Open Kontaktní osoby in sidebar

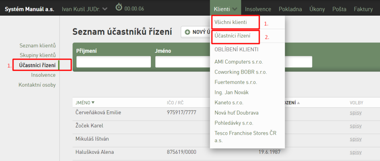point(37,85)
